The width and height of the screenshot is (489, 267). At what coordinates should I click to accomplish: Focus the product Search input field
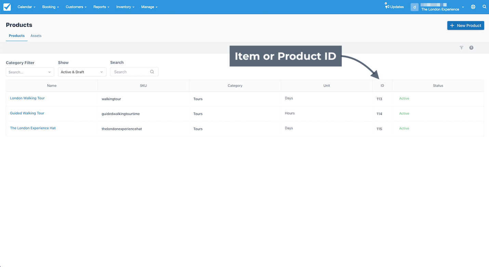tap(134, 72)
